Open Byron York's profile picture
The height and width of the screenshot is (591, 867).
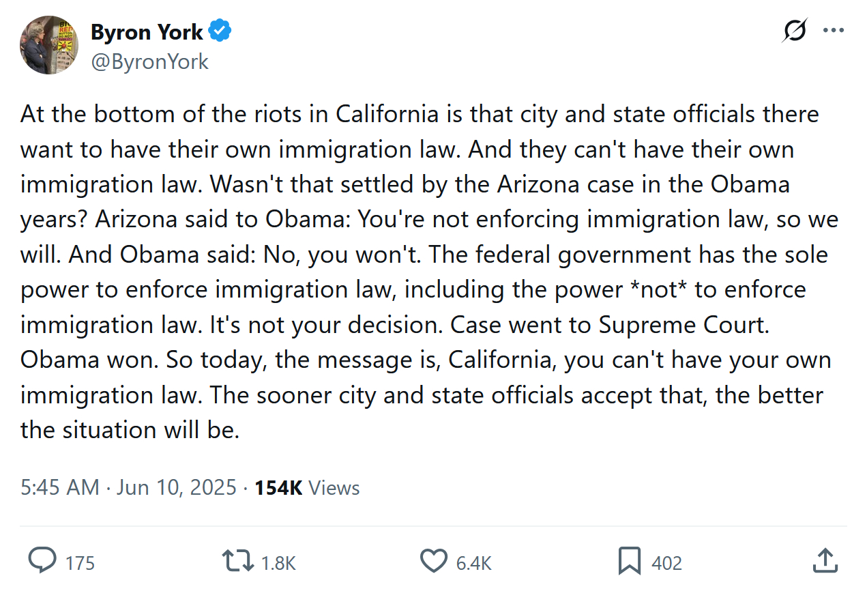pos(49,45)
